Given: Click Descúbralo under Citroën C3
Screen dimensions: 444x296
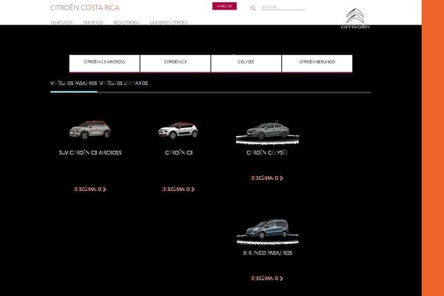Looking at the screenshot, I should pyautogui.click(x=178, y=189).
